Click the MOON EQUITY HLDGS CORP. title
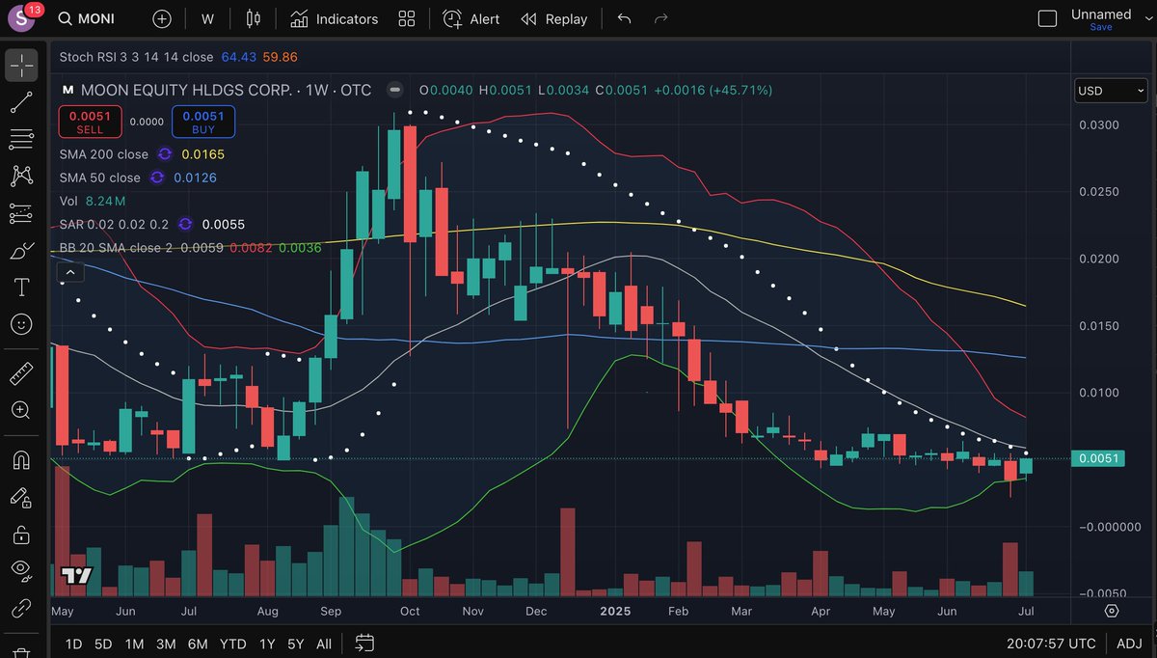Screen dimensions: 1157x658 point(186,90)
